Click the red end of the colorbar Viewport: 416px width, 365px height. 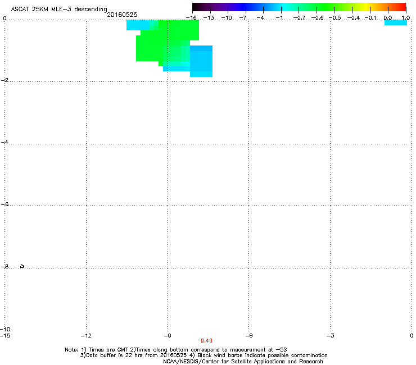(x=402, y=7)
